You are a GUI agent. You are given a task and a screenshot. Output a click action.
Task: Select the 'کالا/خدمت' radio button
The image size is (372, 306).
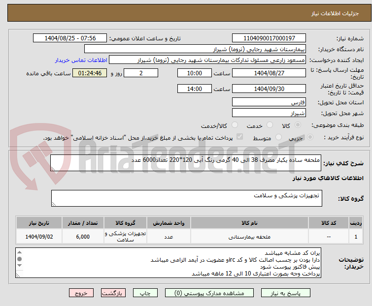point(235,125)
